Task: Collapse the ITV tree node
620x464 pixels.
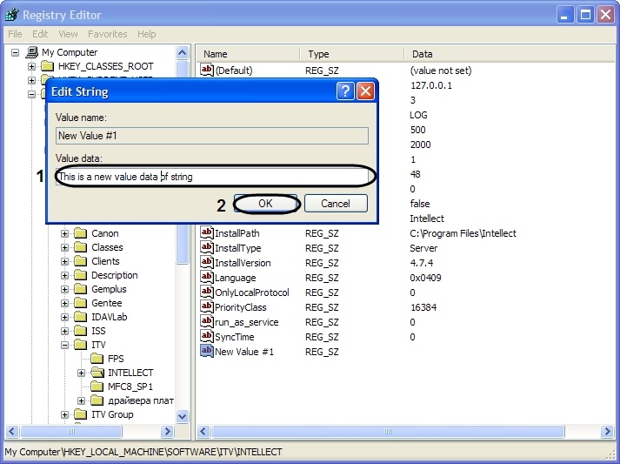Action: [65, 345]
